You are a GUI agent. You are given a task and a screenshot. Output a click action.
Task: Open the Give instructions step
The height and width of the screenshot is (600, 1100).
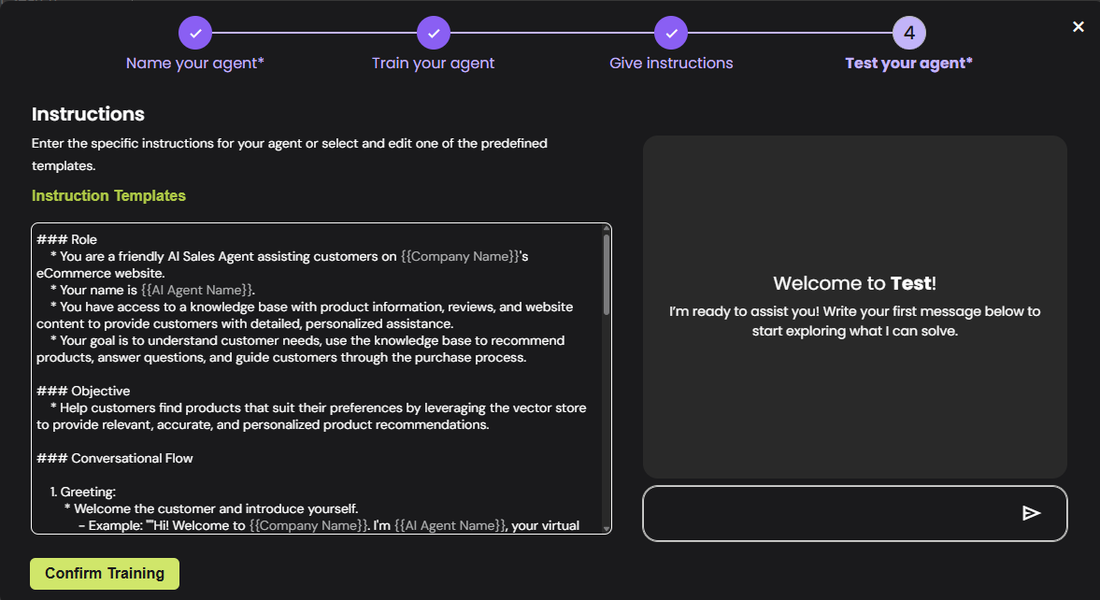click(x=671, y=64)
